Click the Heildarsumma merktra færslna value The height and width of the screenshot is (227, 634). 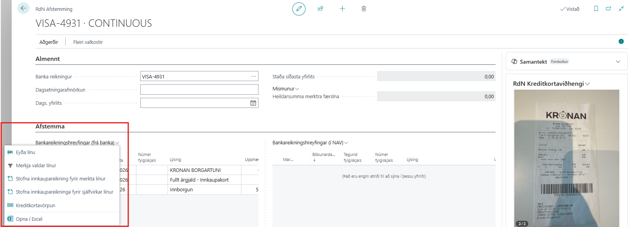pyautogui.click(x=436, y=96)
